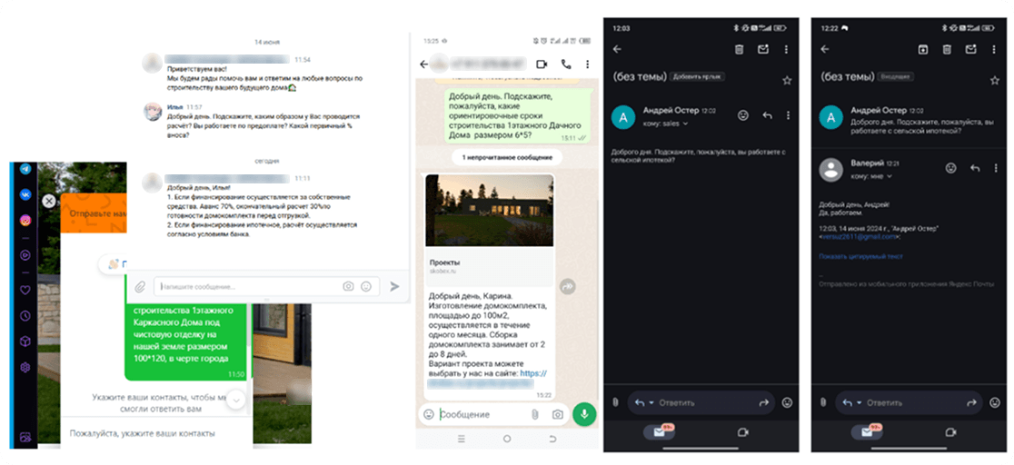The height and width of the screenshot is (465, 1014).
Task: Open the Telegram icon in the left sidebar
Action: pos(25,169)
